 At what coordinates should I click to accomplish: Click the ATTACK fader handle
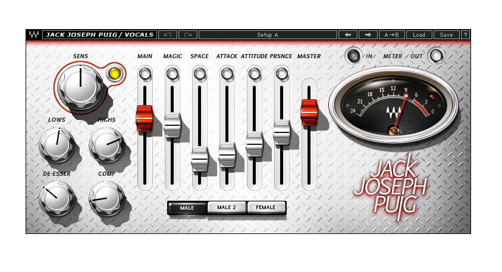coord(227,154)
